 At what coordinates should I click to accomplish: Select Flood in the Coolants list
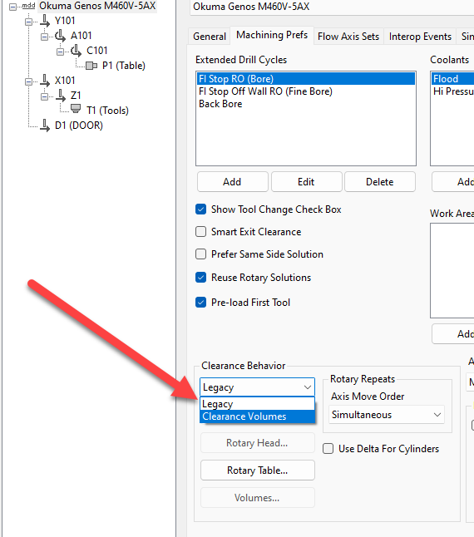[x=452, y=79]
